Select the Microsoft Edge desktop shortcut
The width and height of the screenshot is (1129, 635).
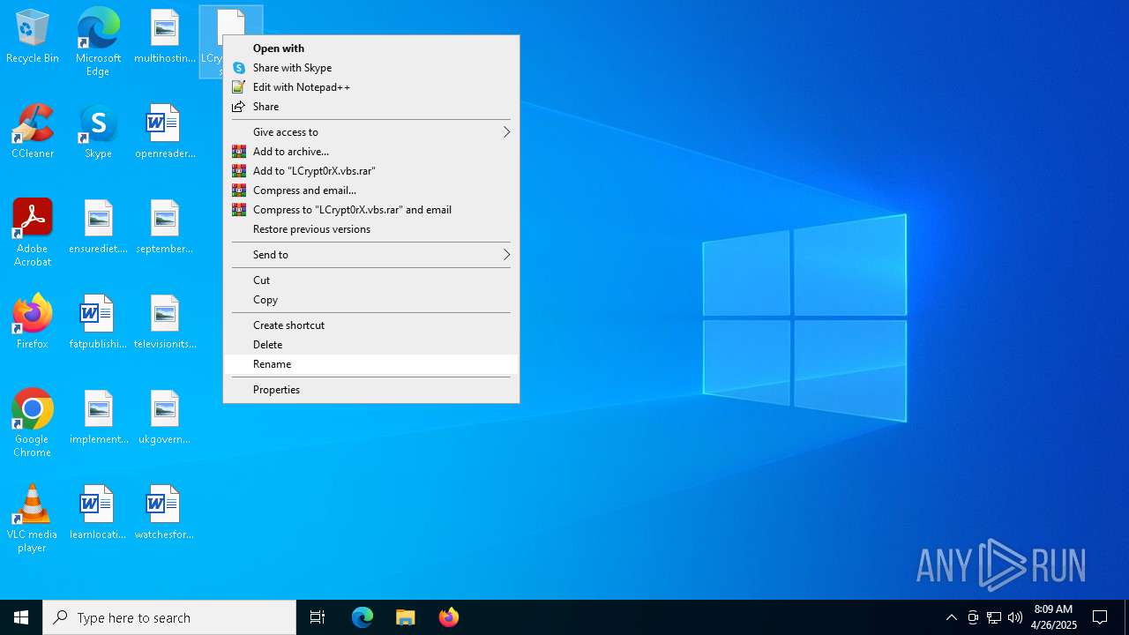[x=98, y=41]
